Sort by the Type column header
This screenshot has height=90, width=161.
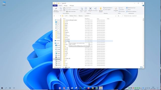[101, 19]
